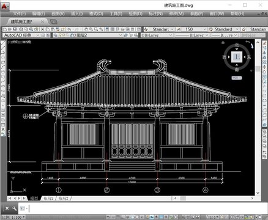This screenshot has width=268, height=220.
Task: Select the Polyline tool
Action: click(x=3, y=53)
